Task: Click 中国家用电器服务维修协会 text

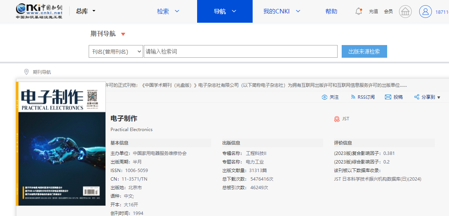Action: [160, 153]
